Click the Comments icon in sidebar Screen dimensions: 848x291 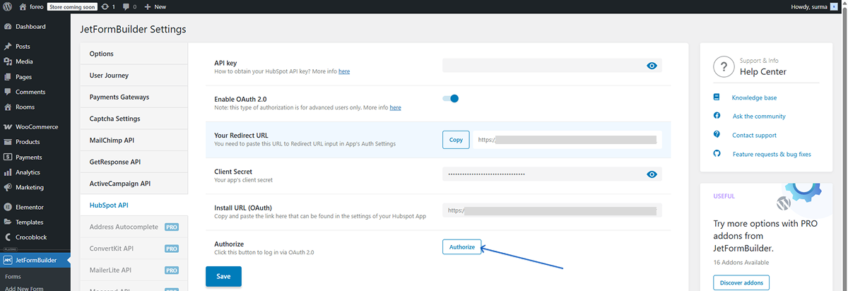pyautogui.click(x=8, y=92)
